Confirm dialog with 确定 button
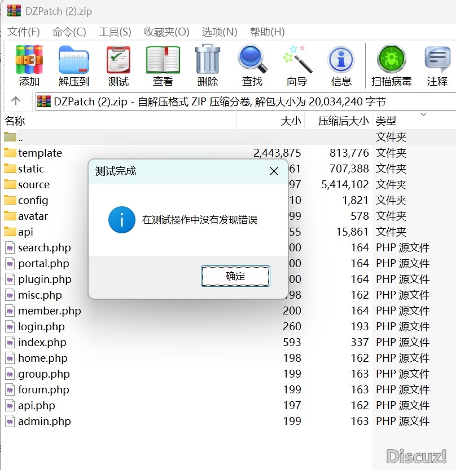This screenshot has height=470, width=456. coord(235,276)
